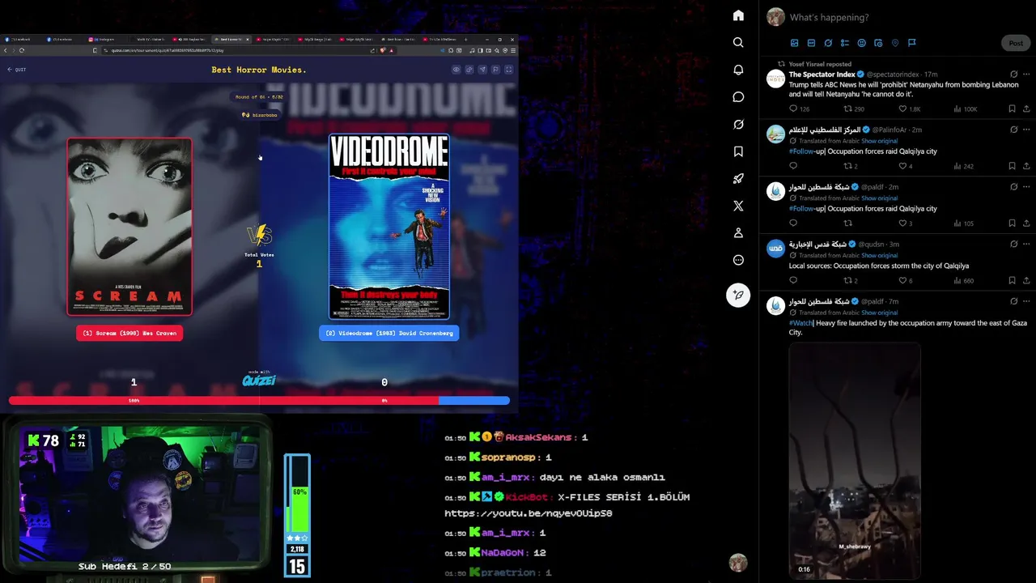Toggle fullscreen in quiz header

pyautogui.click(x=508, y=70)
